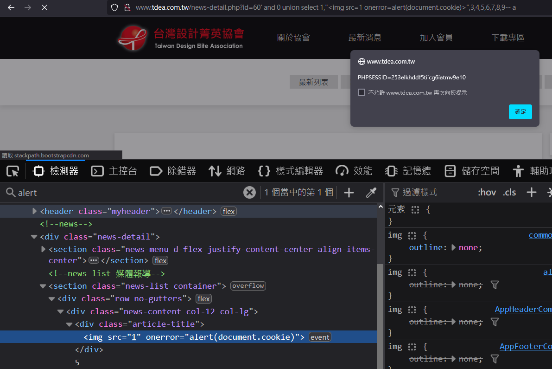Collapse the div class="row no-gutters" node
The image size is (552, 369).
coord(52,299)
